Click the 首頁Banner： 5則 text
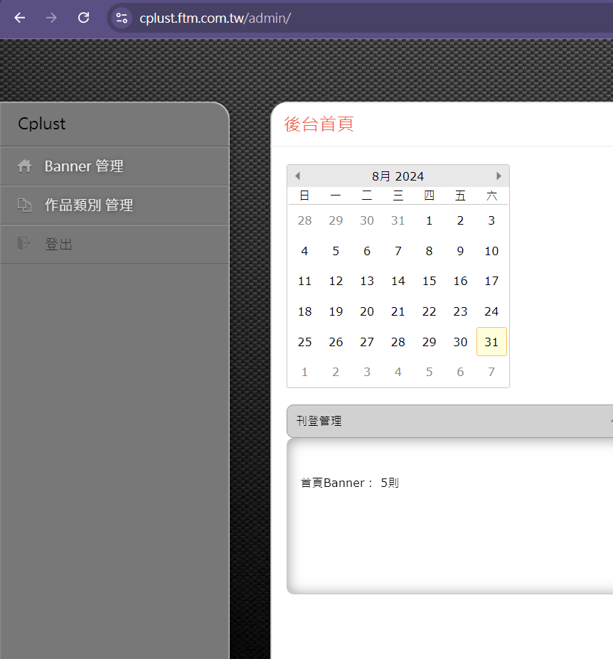 click(349, 483)
